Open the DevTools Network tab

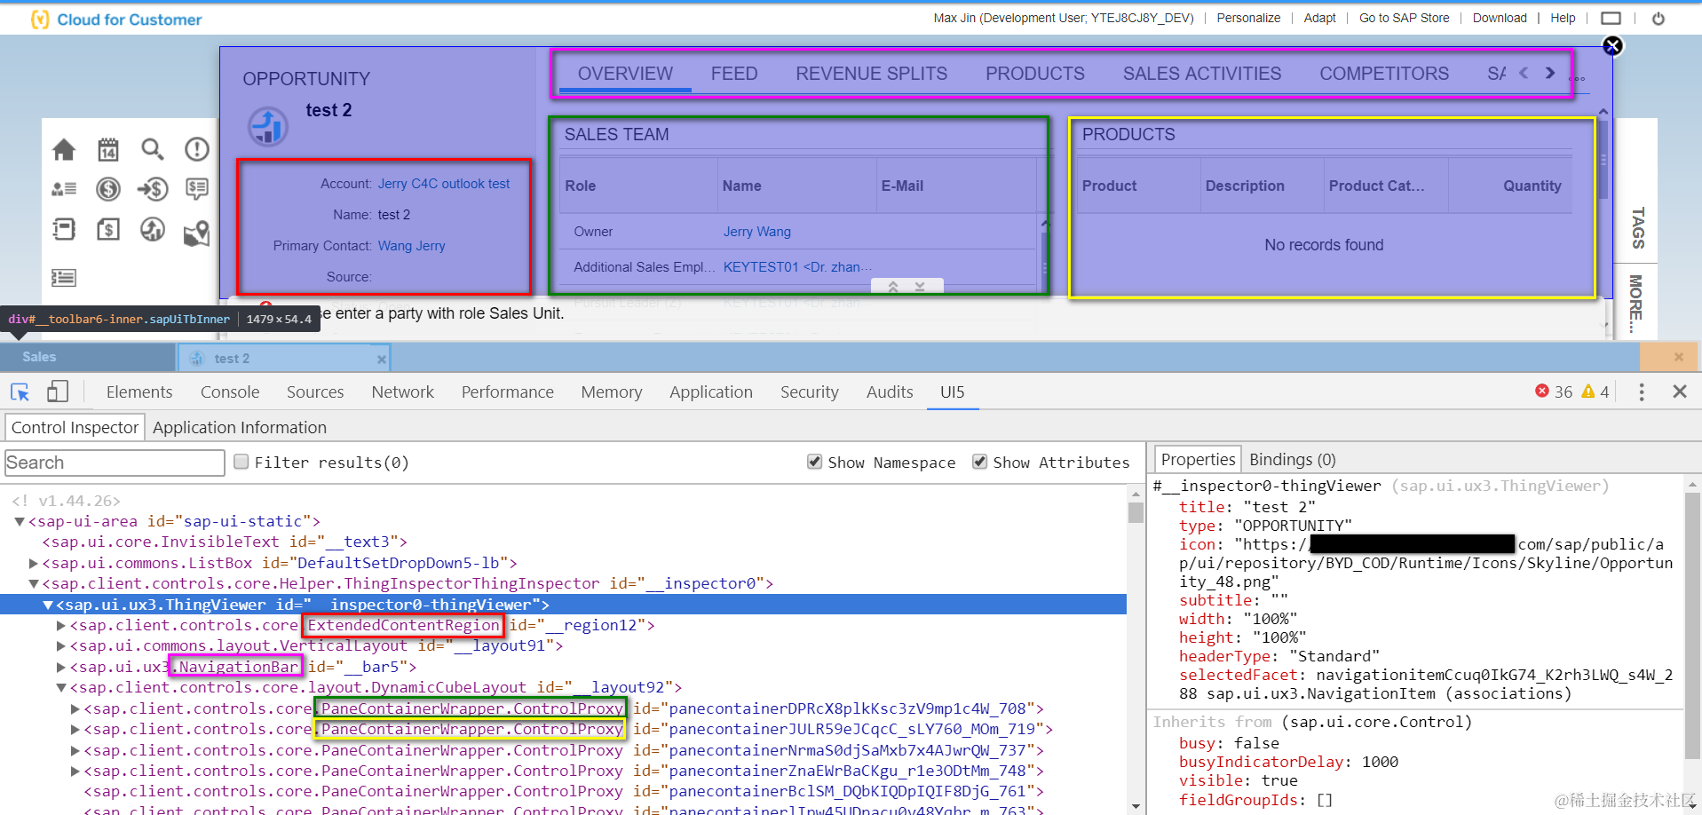click(x=403, y=392)
